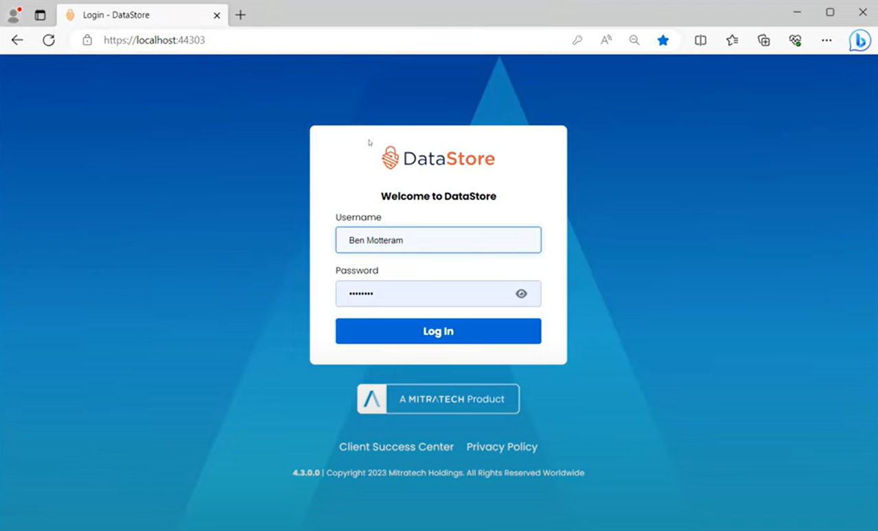Open Browser Essentials
Screen dimensions: 878x531
pyautogui.click(x=795, y=40)
